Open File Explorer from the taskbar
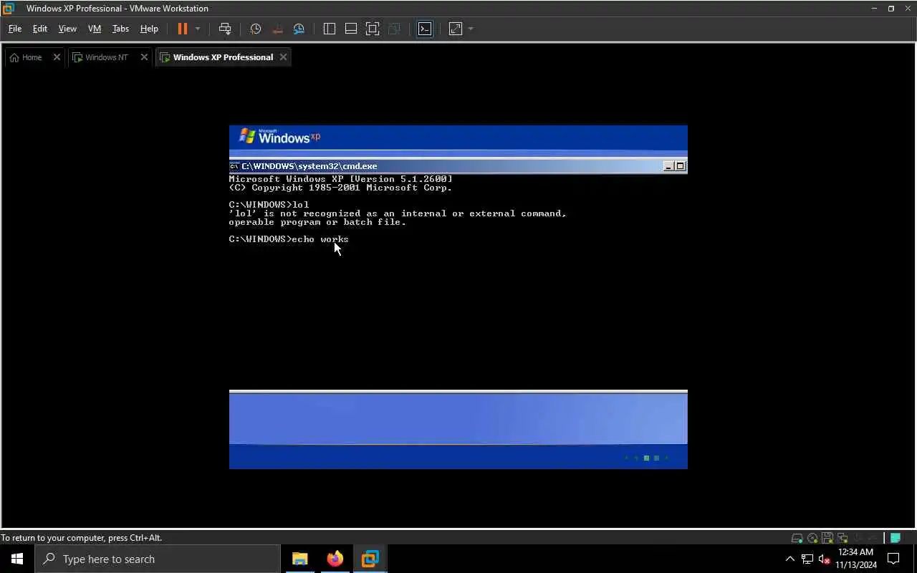This screenshot has width=917, height=573. pyautogui.click(x=300, y=559)
